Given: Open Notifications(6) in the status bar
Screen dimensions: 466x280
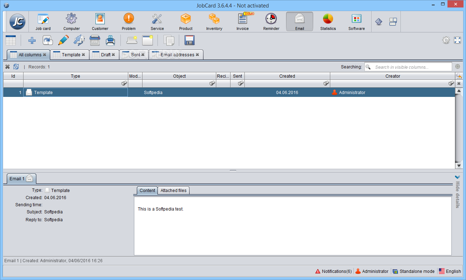Looking at the screenshot, I should coord(333,271).
